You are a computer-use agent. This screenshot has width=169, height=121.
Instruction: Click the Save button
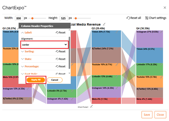coord(147,115)
